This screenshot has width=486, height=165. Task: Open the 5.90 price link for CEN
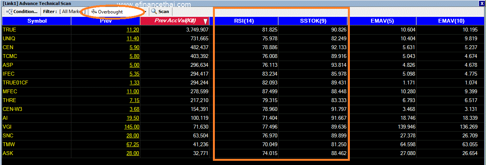click(134, 47)
